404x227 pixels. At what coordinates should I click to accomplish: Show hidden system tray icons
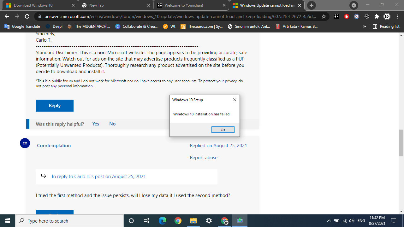(x=329, y=221)
